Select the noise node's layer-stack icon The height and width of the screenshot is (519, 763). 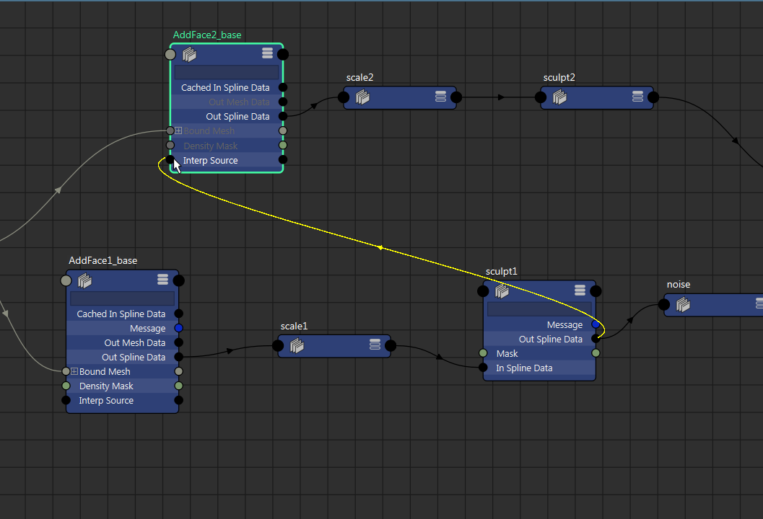point(684,304)
